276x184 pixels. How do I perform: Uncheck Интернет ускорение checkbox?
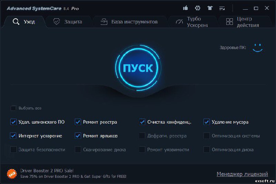[x=13, y=136]
